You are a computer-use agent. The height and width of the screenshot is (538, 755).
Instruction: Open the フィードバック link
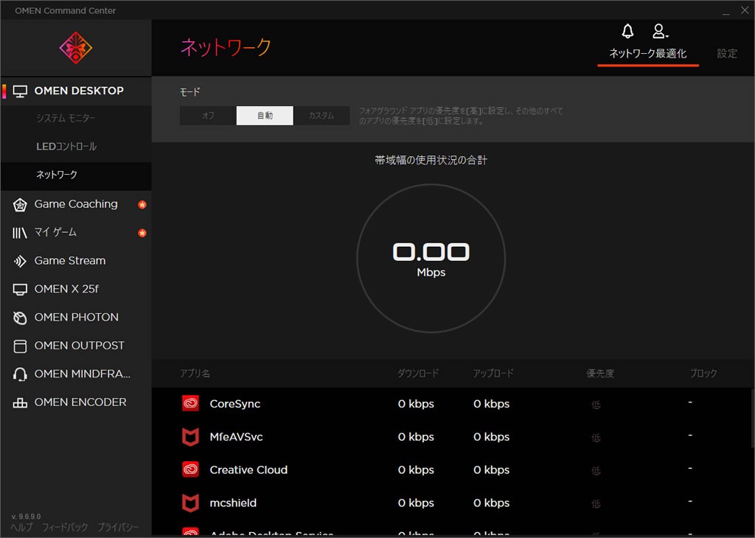click(65, 528)
